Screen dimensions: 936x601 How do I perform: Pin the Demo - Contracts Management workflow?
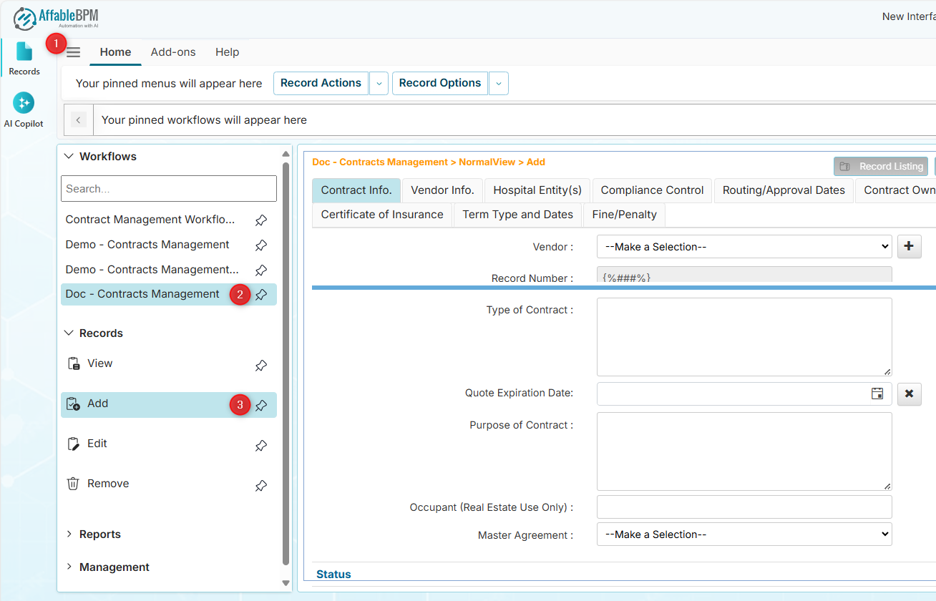[x=261, y=245]
